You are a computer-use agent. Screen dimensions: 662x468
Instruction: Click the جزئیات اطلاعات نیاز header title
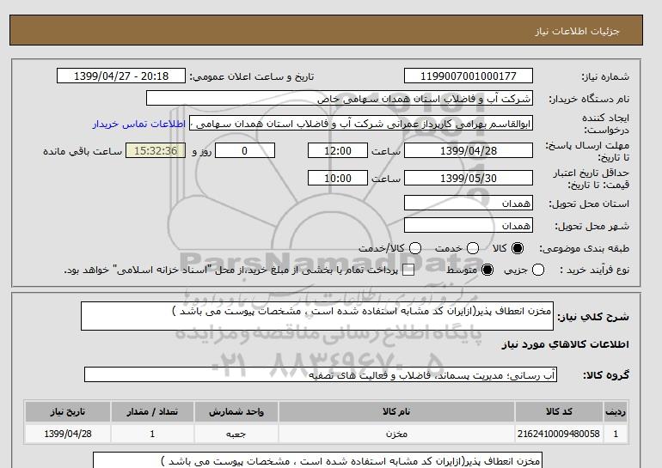pos(577,31)
